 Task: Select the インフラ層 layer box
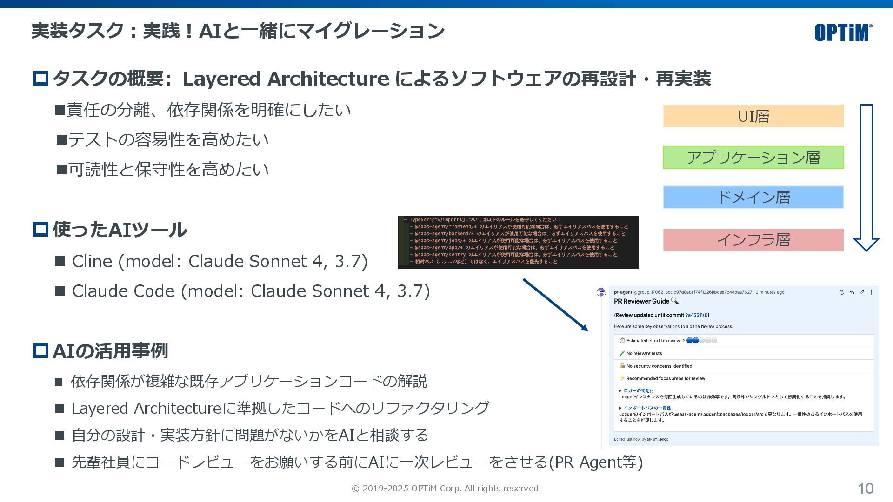click(x=753, y=240)
